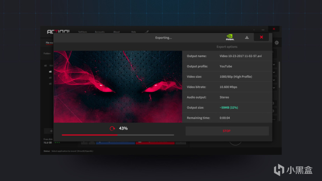Click the remaining time '0:00:04'
Screen dimensions: 322x181
click(x=225, y=118)
